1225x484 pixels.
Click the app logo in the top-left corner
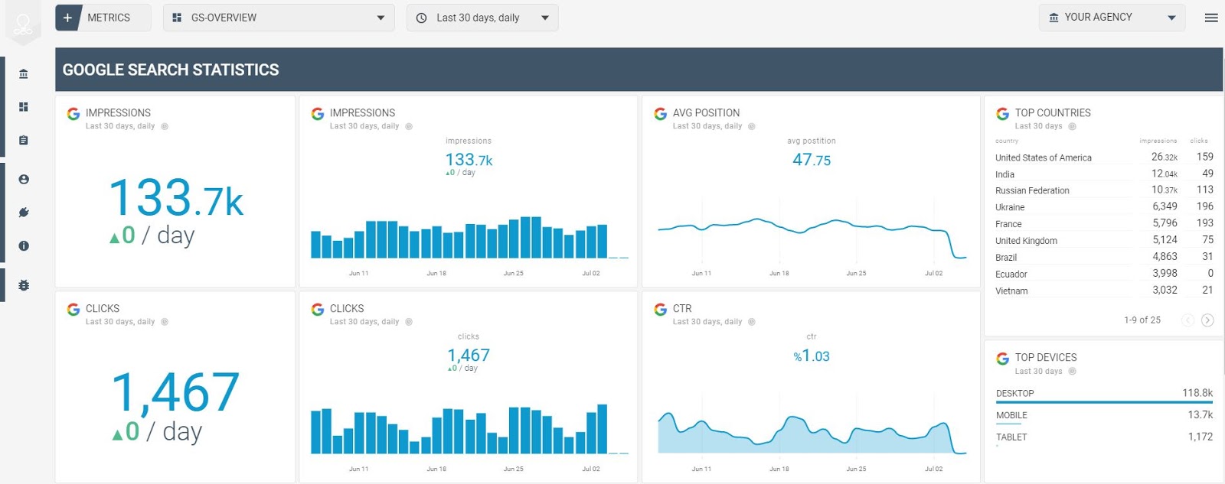click(x=23, y=23)
